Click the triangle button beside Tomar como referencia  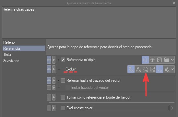click(x=54, y=97)
